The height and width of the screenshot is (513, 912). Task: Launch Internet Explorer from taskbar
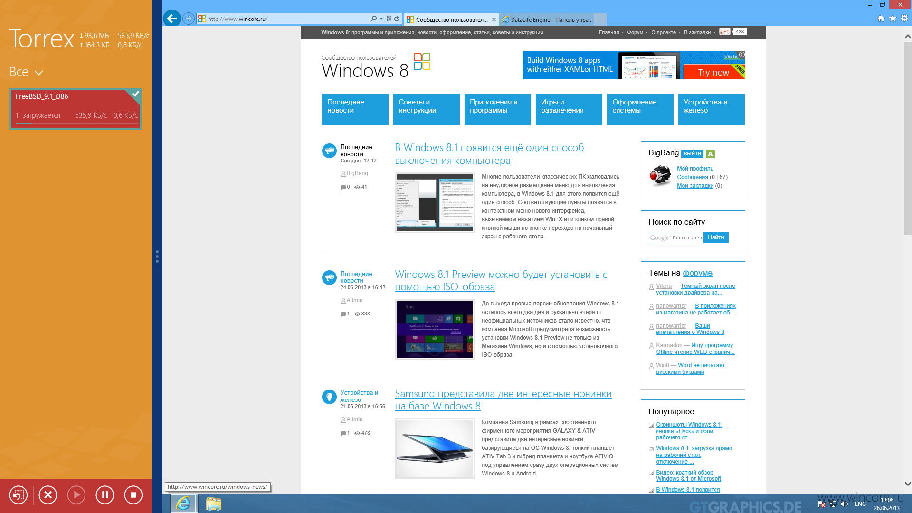183,503
